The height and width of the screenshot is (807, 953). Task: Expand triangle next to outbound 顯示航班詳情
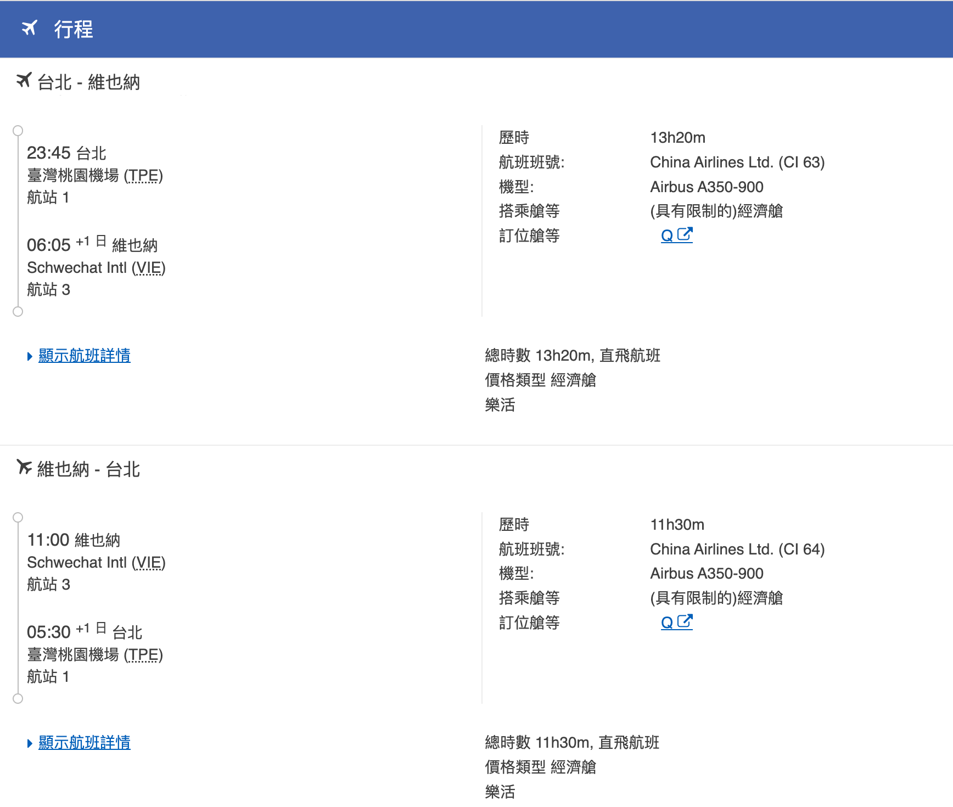[x=30, y=356]
